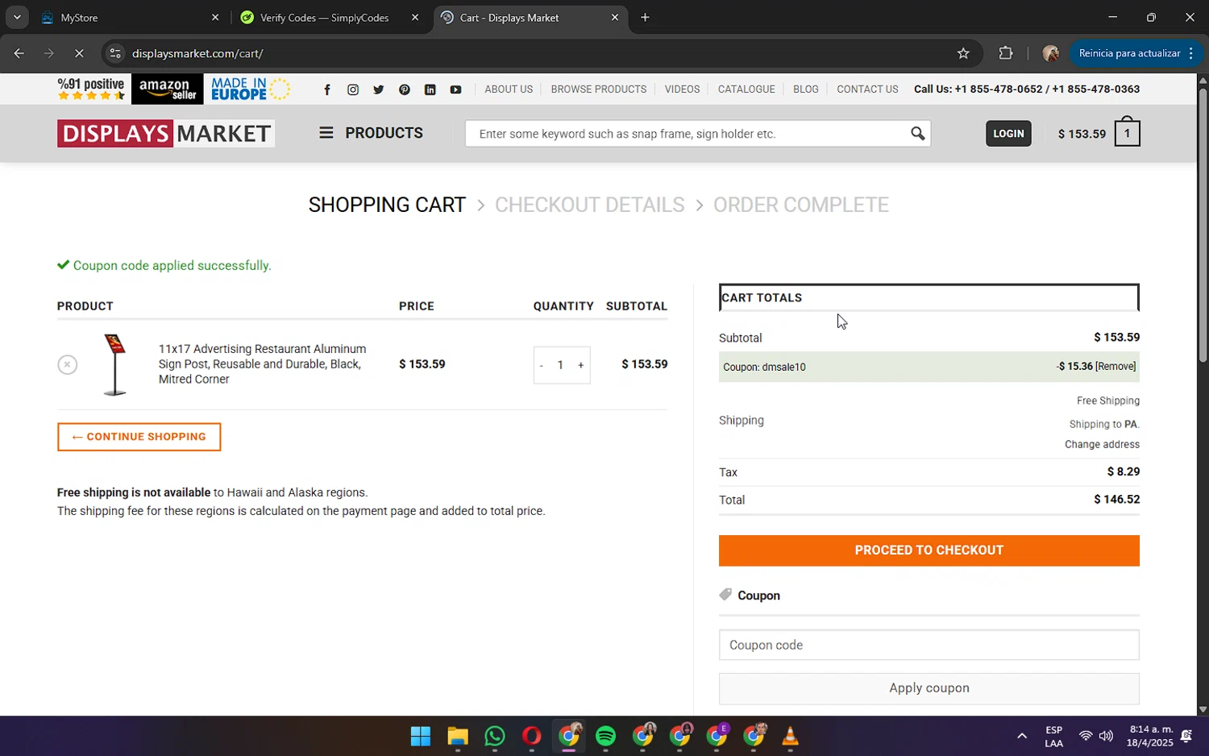Open ABOUT US menu item
This screenshot has width=1209, height=756.
pyautogui.click(x=509, y=89)
